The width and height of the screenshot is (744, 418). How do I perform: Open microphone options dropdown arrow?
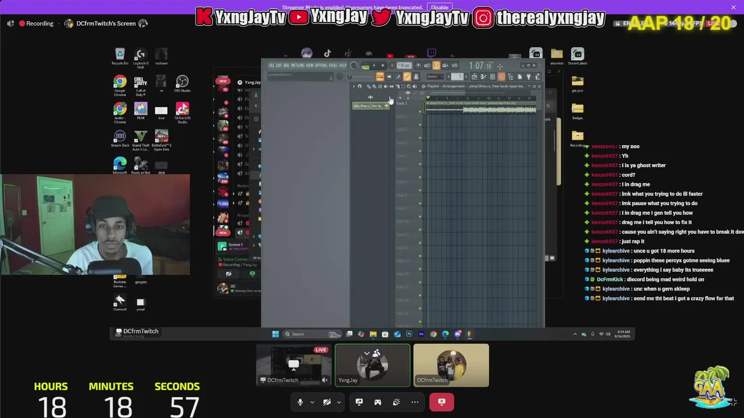312,402
